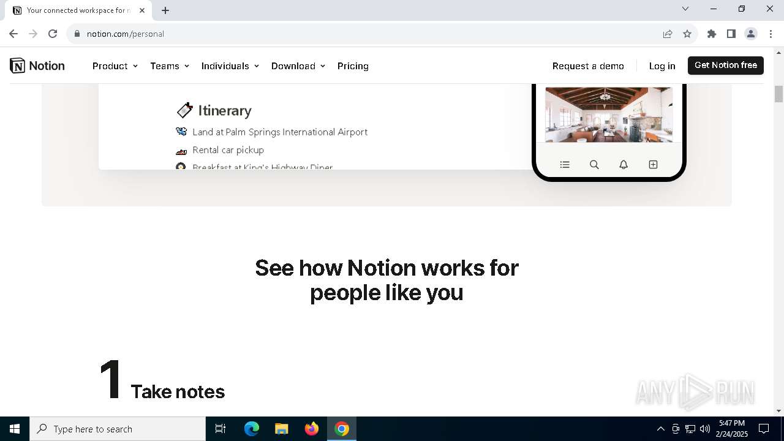Go back with browser back arrow
The image size is (784, 441).
13,34
